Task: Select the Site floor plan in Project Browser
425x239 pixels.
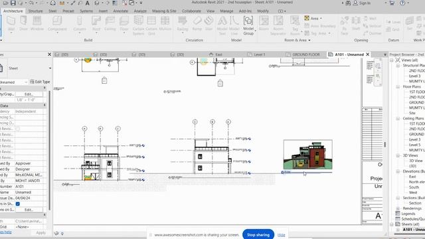Action: (412, 113)
